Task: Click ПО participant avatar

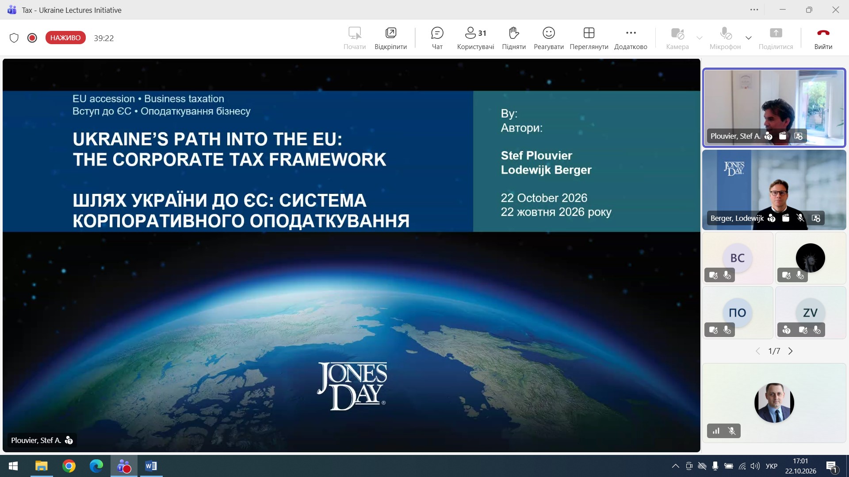Action: (x=737, y=313)
